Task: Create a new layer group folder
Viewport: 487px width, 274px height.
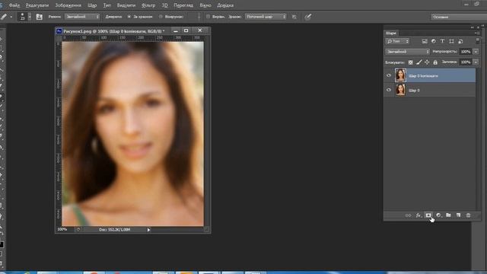Action: point(448,215)
